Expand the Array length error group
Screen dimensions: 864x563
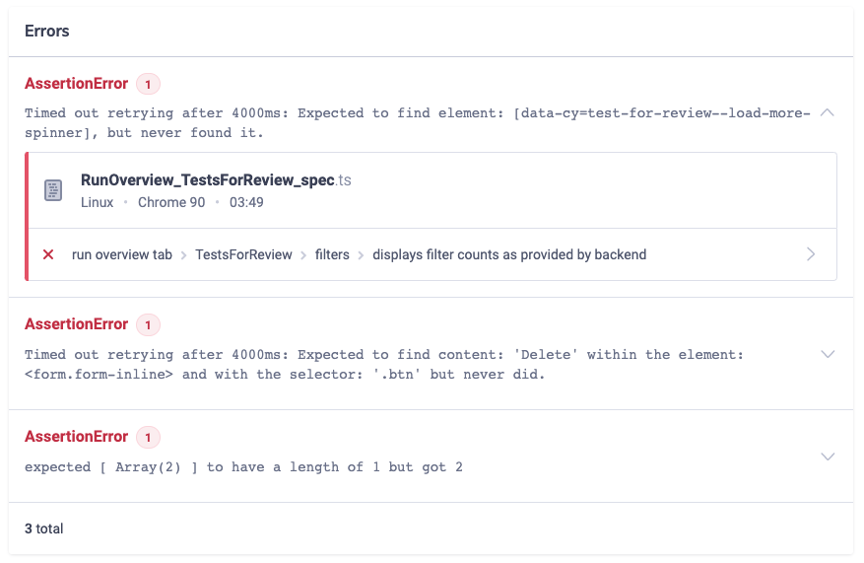828,457
